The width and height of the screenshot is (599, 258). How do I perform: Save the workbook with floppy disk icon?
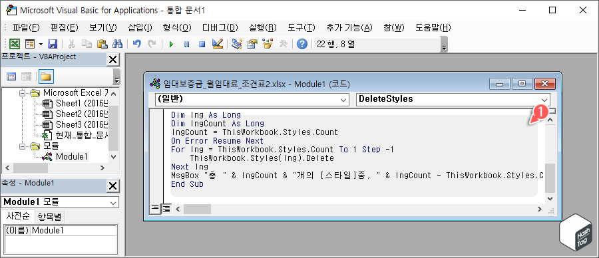[53, 44]
